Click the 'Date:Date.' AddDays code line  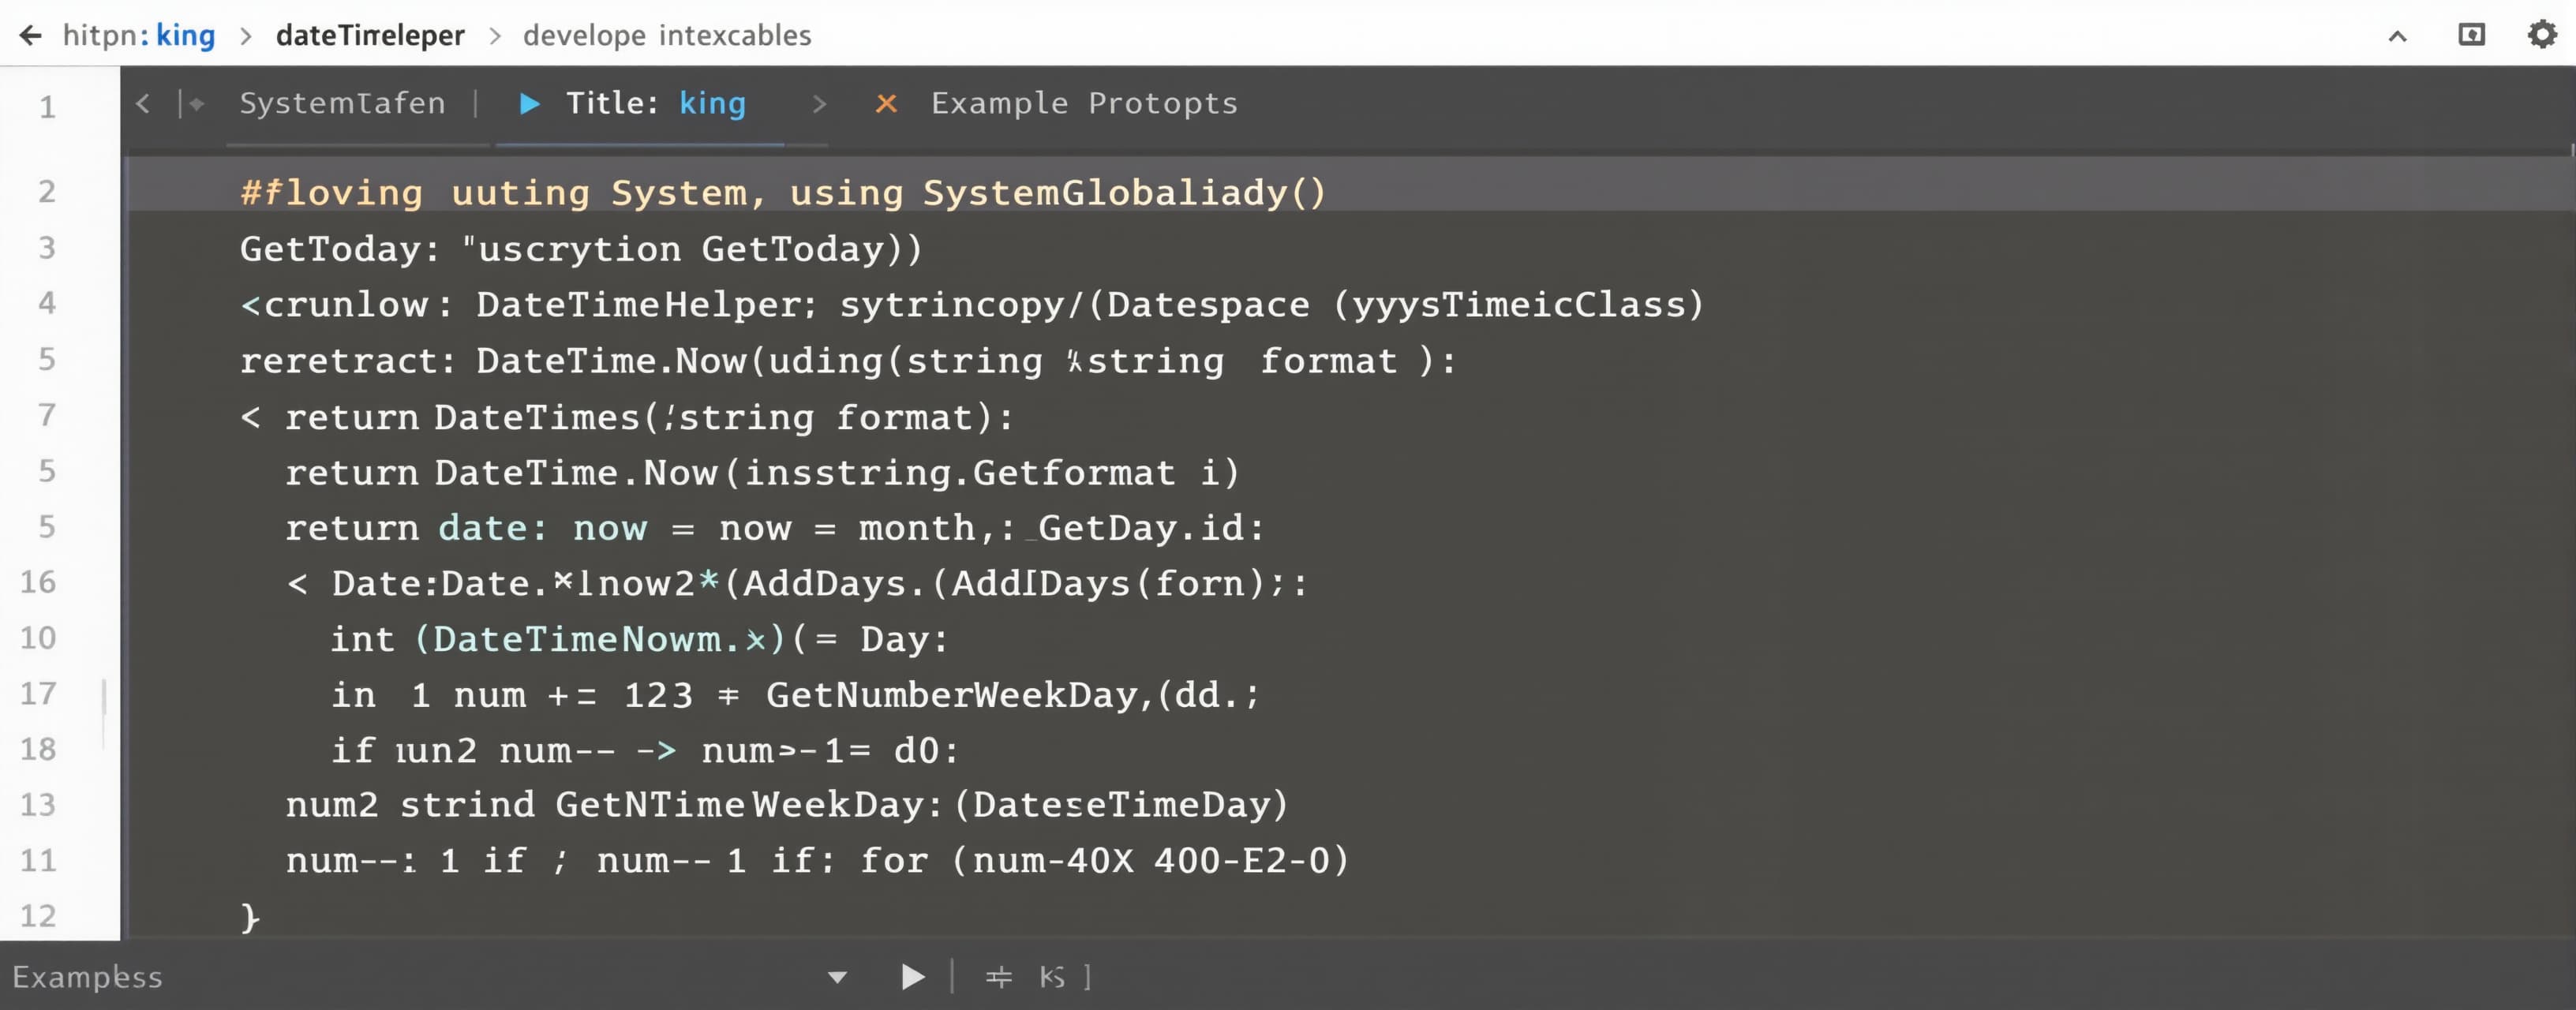point(797,583)
